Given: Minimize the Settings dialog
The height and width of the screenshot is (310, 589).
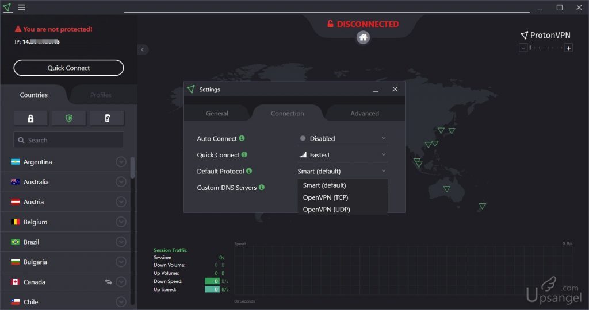Looking at the screenshot, I should [x=375, y=90].
